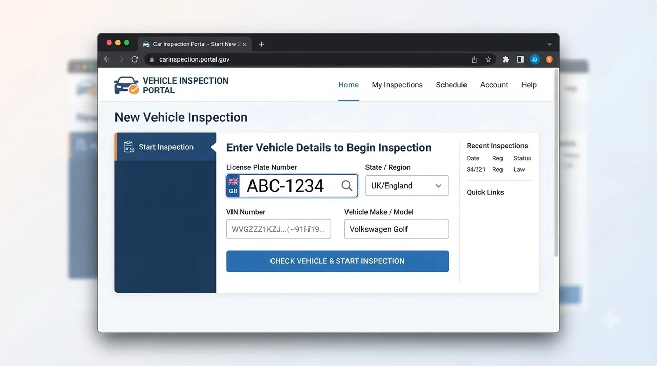Viewport: 657px width, 366px height.
Task: Click the Law status cell
Action: (519, 169)
